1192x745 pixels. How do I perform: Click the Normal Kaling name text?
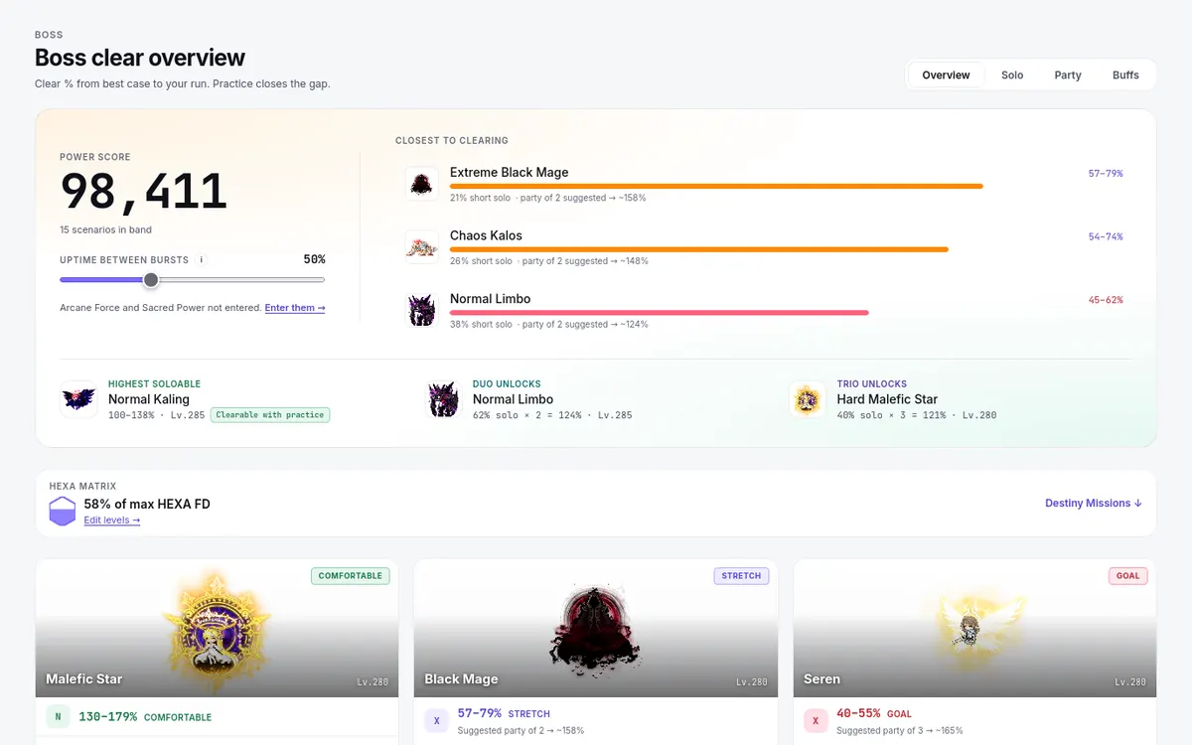(149, 399)
